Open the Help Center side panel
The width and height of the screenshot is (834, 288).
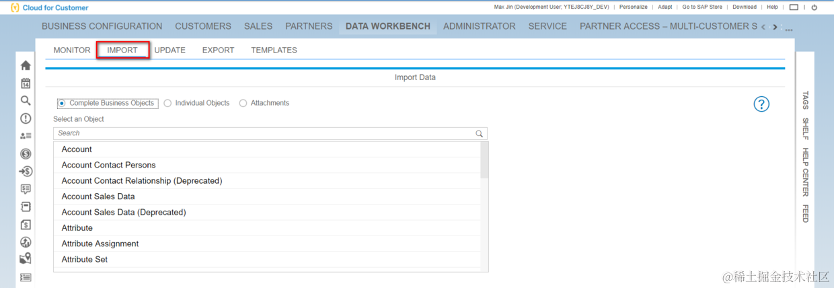(806, 172)
